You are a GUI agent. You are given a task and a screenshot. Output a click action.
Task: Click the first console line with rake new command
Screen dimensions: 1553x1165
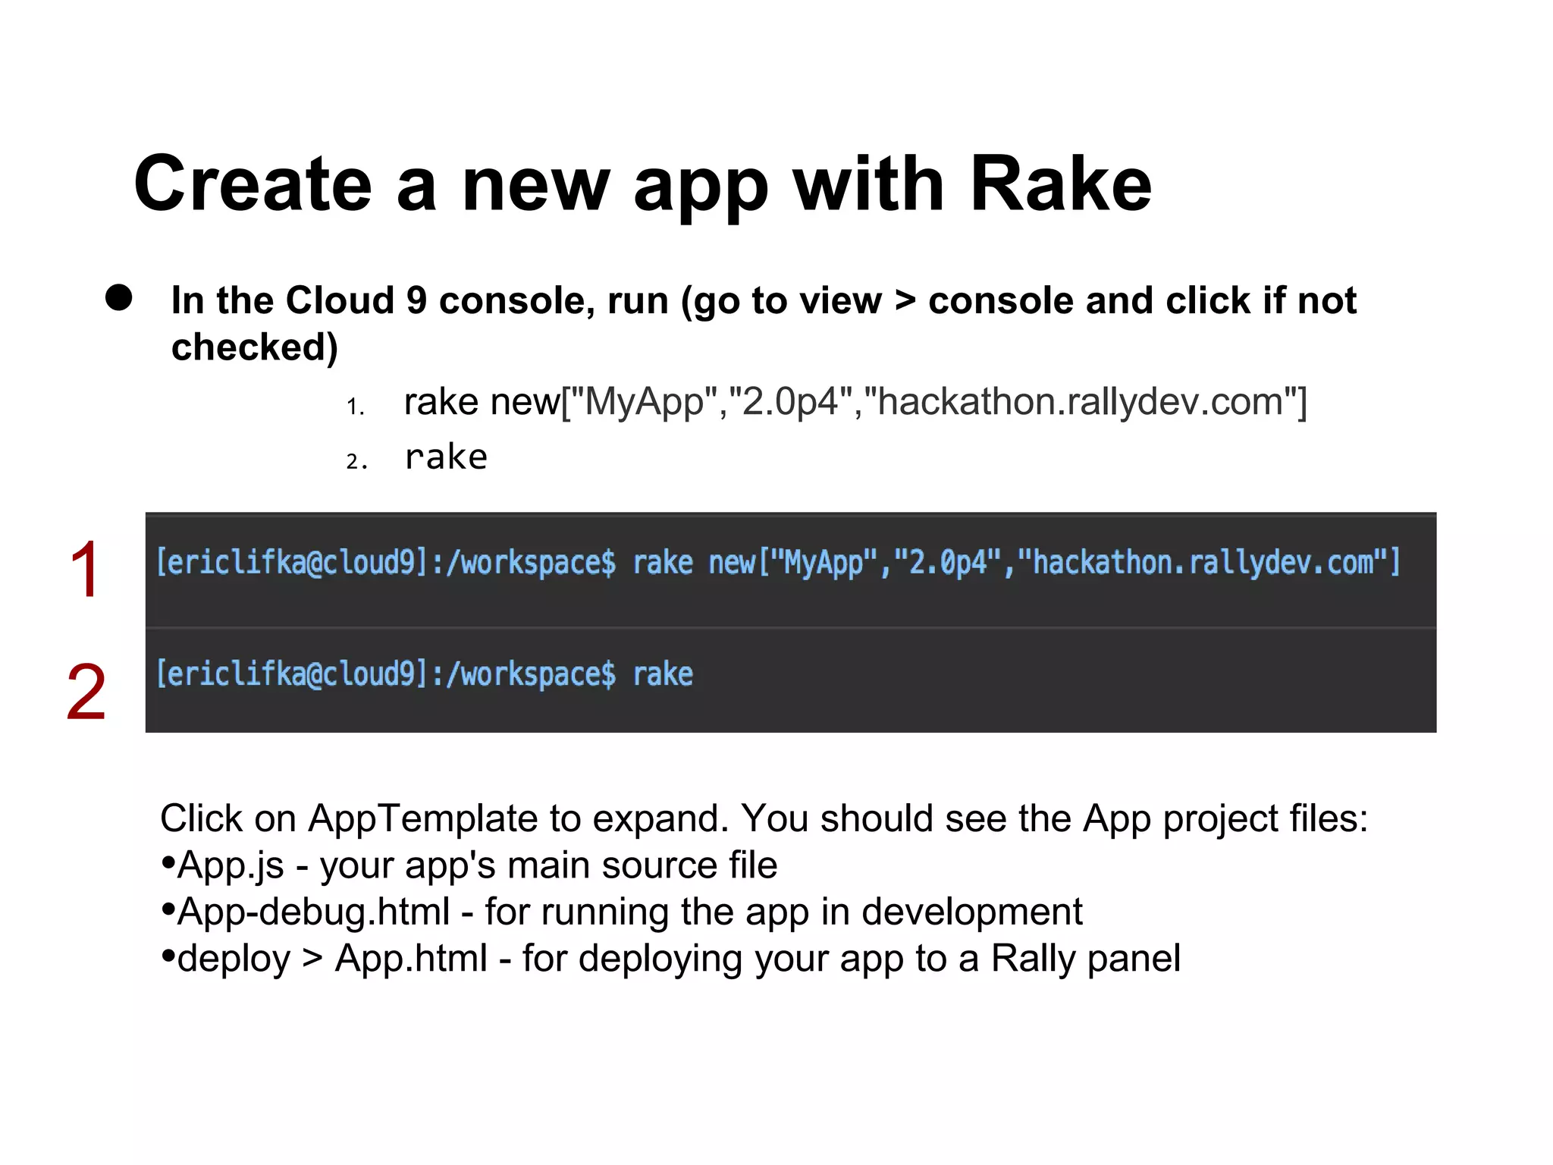[x=778, y=563]
